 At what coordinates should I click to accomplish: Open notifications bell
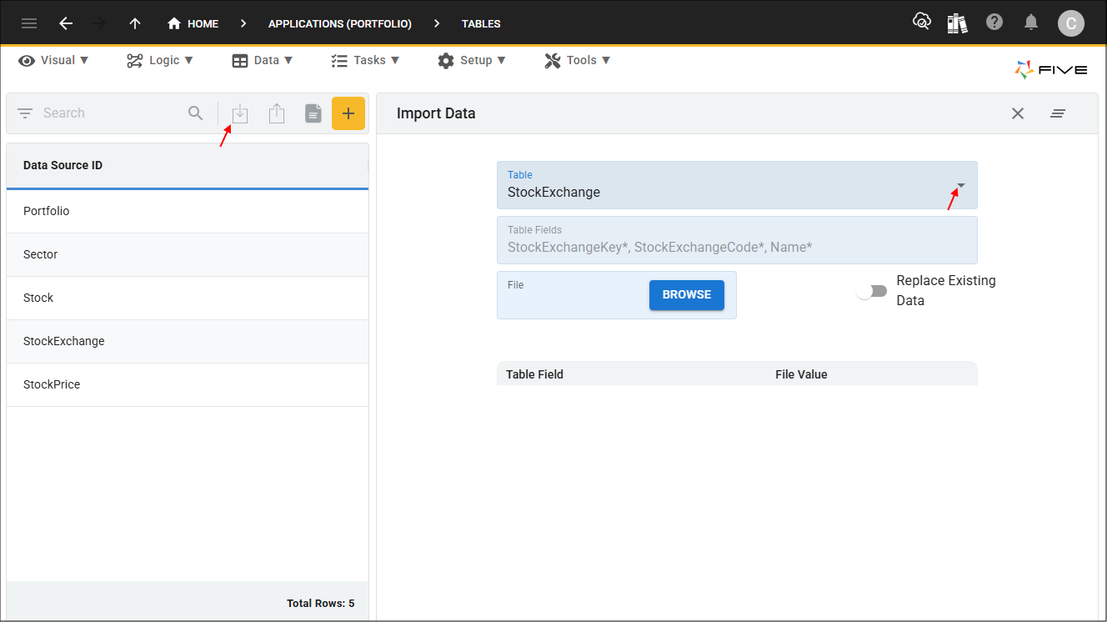click(1031, 23)
